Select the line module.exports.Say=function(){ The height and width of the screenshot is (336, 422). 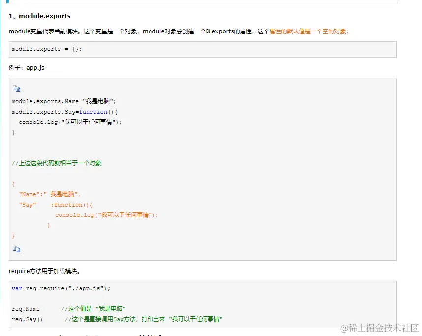tap(64, 112)
